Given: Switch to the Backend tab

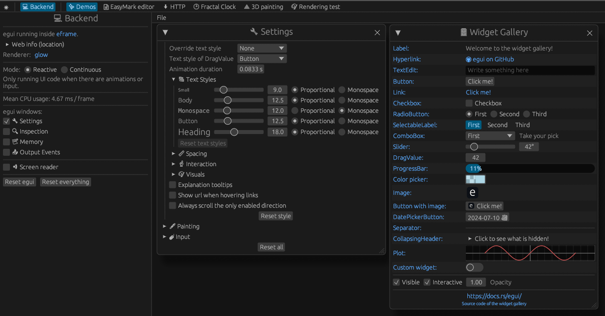Looking at the screenshot, I should pos(38,7).
